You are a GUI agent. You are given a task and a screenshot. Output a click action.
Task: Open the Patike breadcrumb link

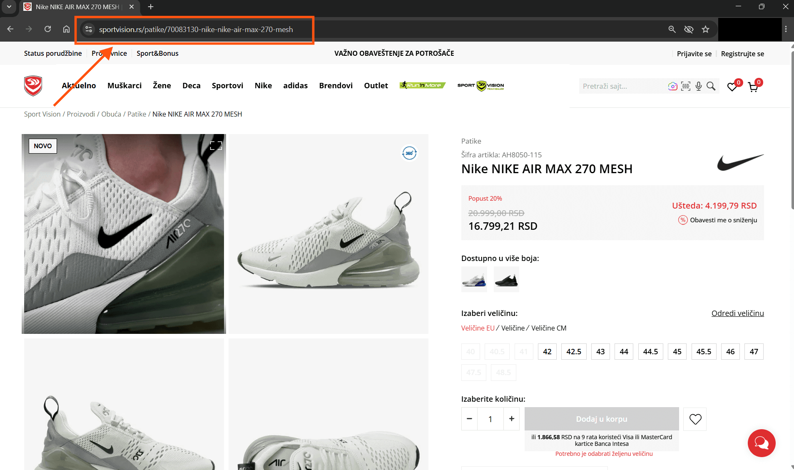137,114
